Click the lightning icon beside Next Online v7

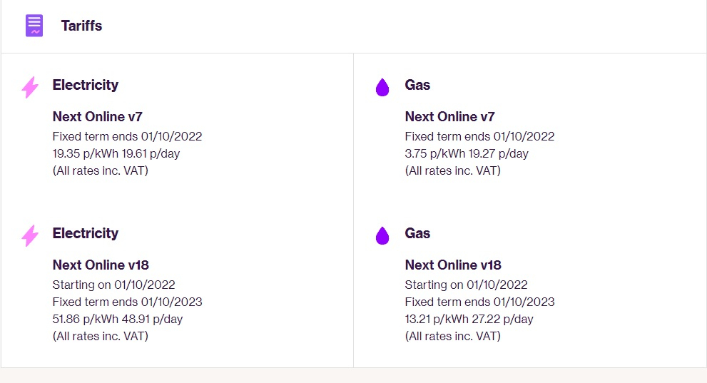30,88
